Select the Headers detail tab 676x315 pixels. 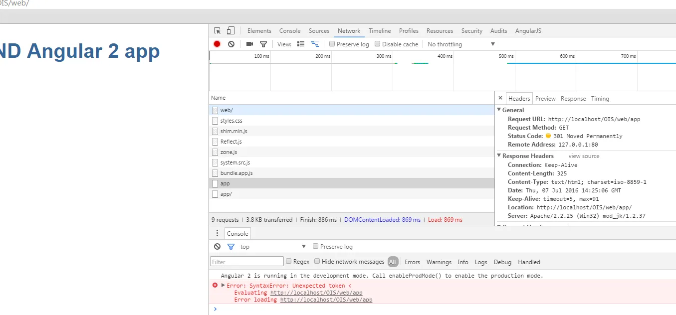tap(519, 98)
